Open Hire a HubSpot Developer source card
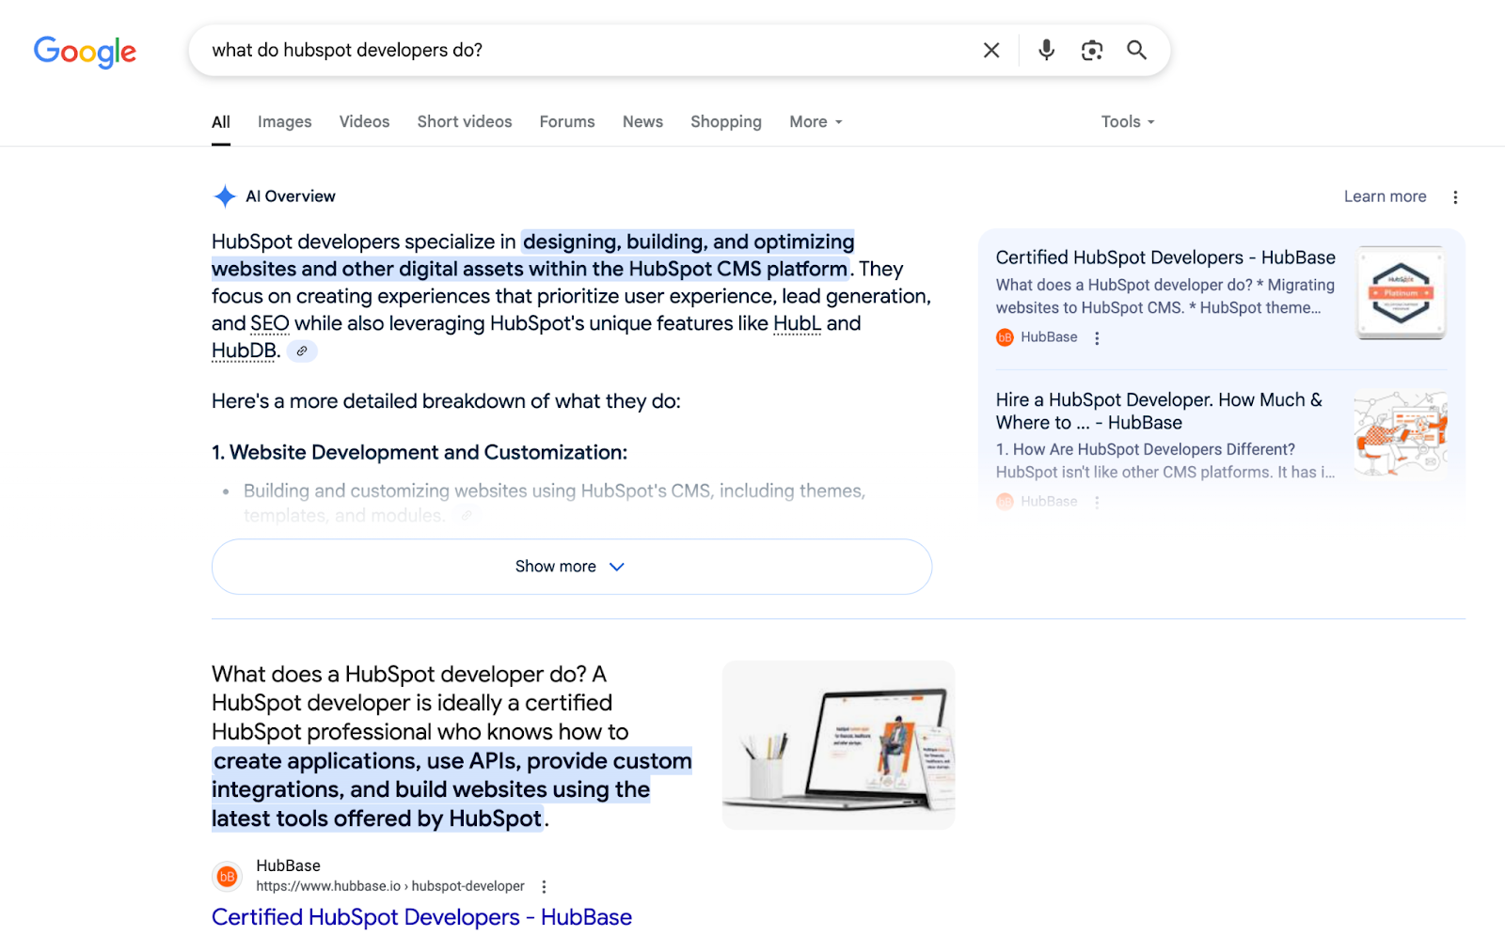 coord(1159,412)
